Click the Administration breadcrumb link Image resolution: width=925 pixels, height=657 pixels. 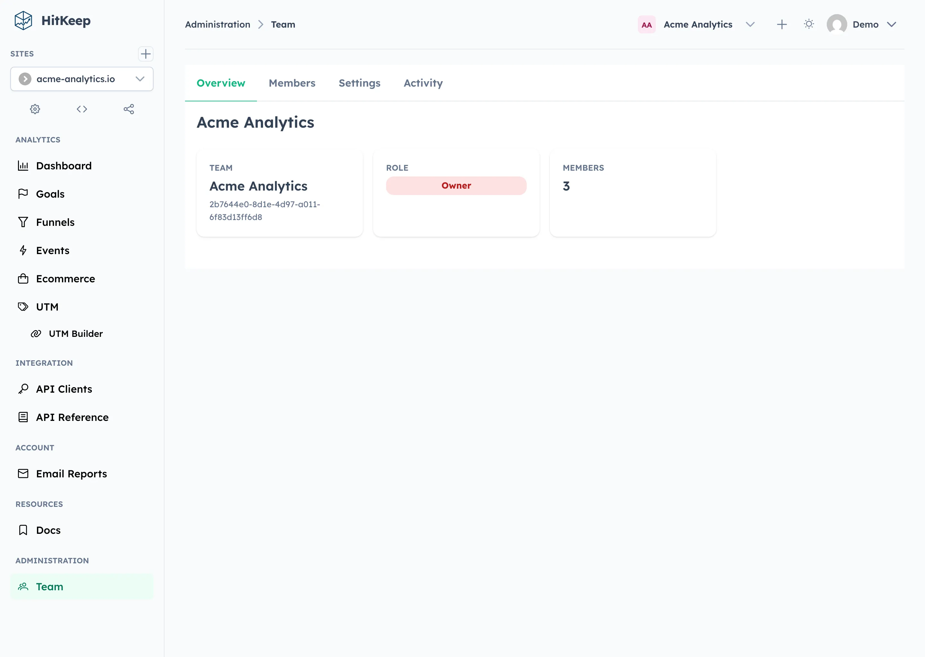[x=217, y=24]
